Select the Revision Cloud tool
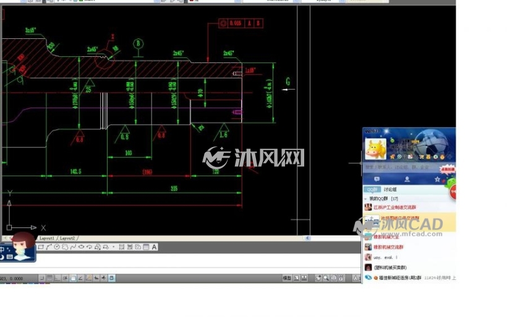The height and width of the screenshot is (317, 507). 65,247
